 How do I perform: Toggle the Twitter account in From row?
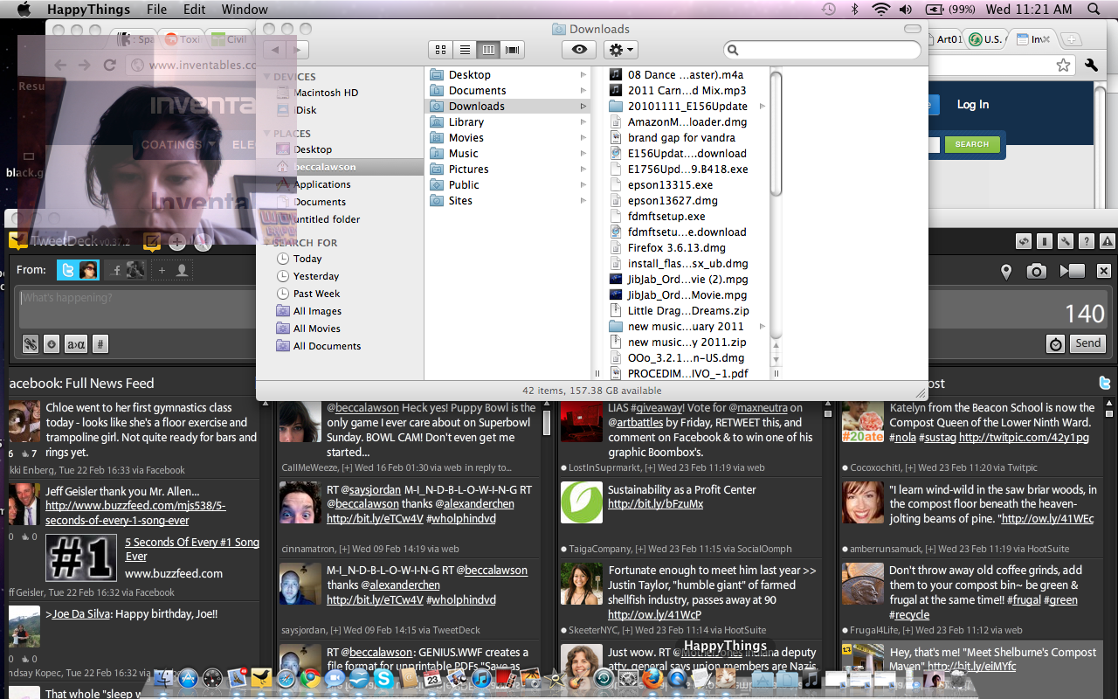click(78, 271)
